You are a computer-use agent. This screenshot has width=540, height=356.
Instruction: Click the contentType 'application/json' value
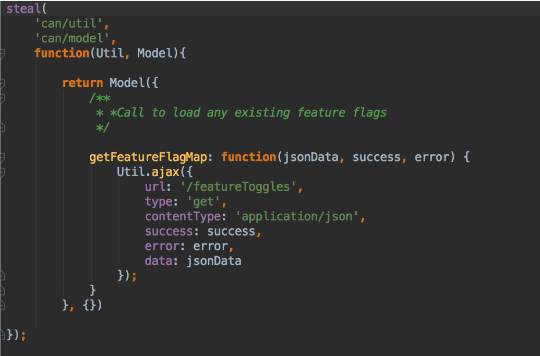(299, 216)
